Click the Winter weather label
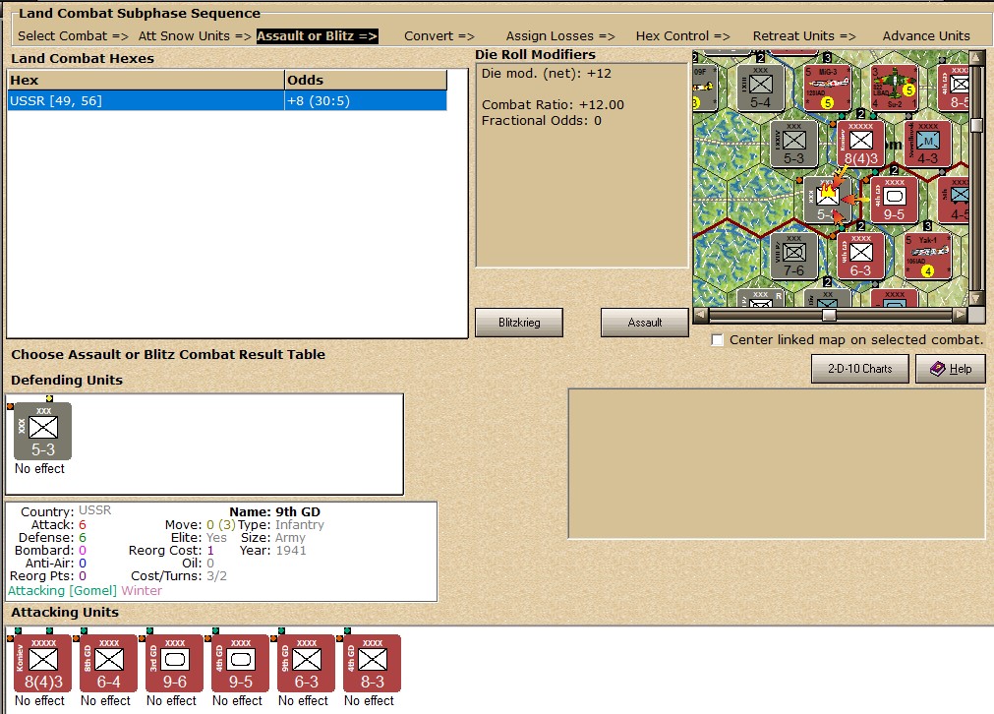994x714 pixels. [142, 590]
